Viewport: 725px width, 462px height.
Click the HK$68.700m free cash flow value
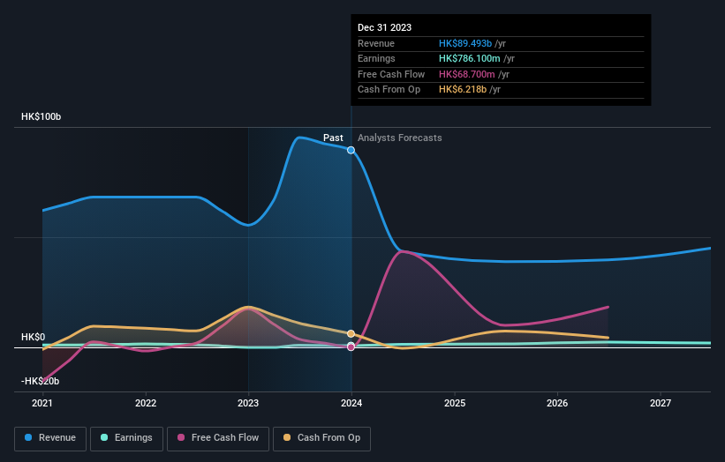pos(466,74)
